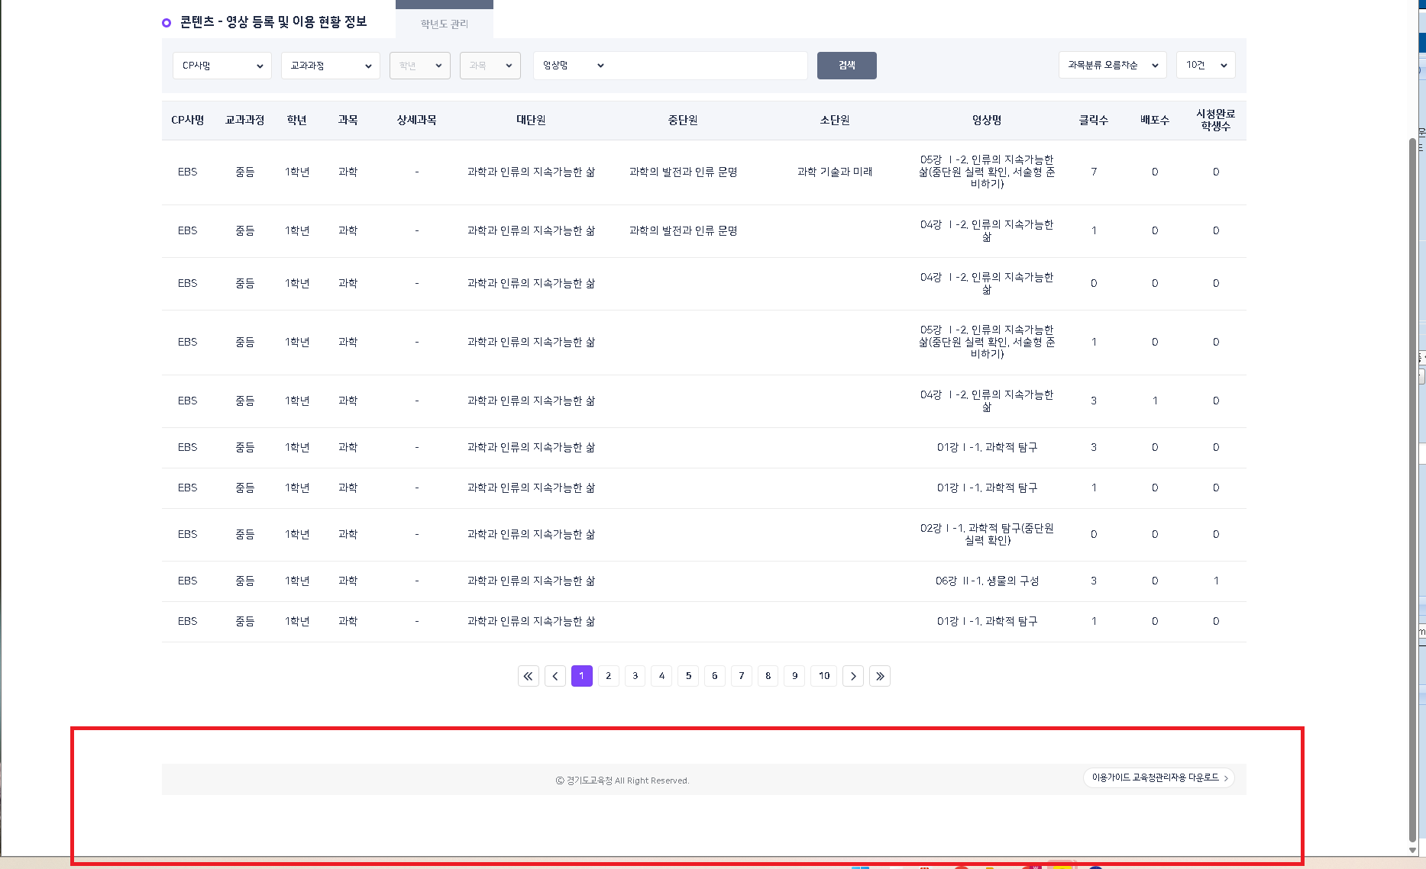Select the 클릭수 column header

tap(1093, 121)
